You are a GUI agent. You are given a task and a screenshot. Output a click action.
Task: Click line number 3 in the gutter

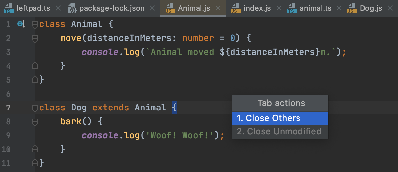(x=8, y=52)
